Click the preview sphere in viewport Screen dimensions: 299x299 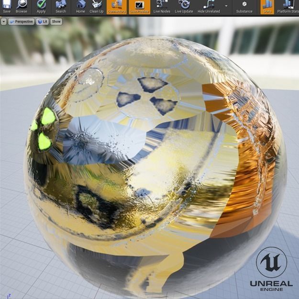155,168
